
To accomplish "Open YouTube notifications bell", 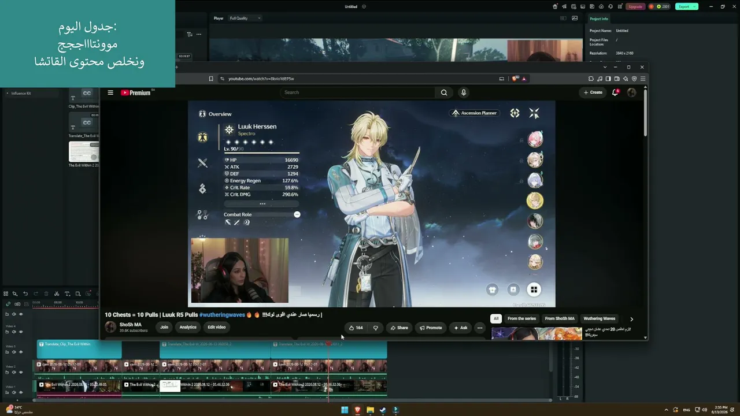I will tap(615, 92).
